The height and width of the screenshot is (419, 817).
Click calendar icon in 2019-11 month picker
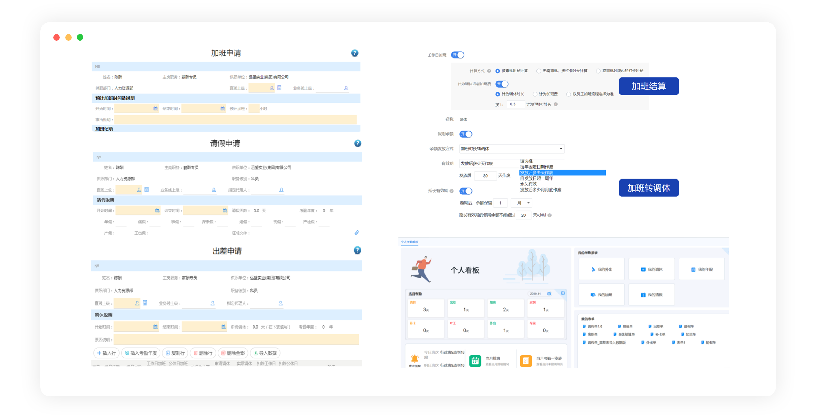click(549, 294)
